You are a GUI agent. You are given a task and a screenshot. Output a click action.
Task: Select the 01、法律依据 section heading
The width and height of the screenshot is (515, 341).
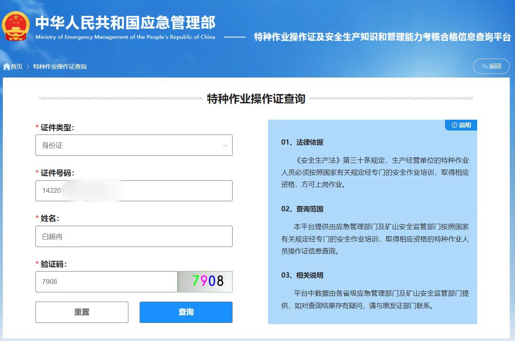(x=302, y=142)
